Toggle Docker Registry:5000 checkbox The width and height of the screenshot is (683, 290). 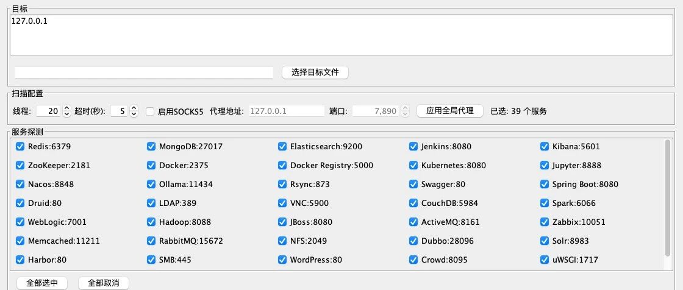tap(282, 166)
